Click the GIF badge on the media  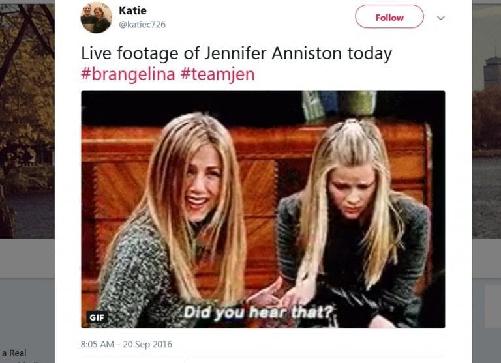pyautogui.click(x=97, y=317)
